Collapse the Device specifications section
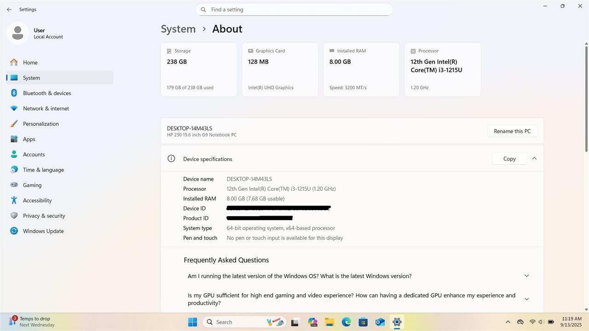The height and width of the screenshot is (331, 589). (534, 158)
